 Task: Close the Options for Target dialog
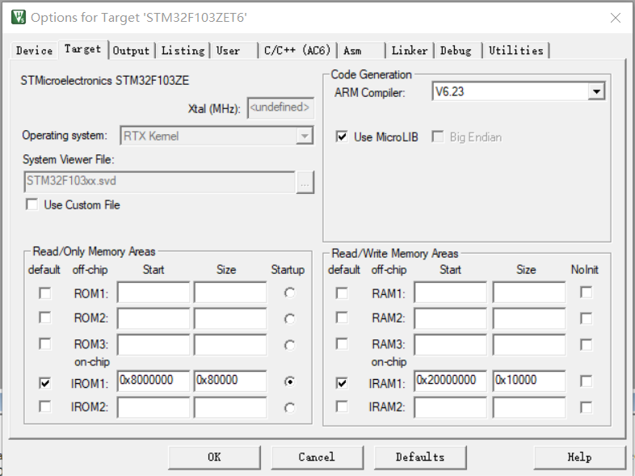615,18
